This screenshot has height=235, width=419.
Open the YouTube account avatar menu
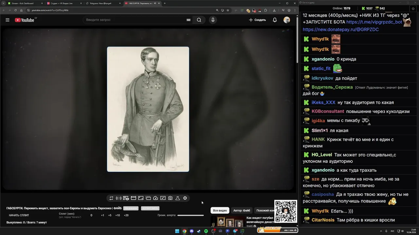pyautogui.click(x=287, y=20)
